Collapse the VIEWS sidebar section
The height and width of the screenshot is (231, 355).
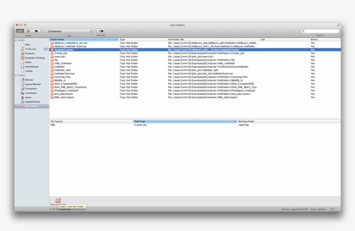point(16,40)
